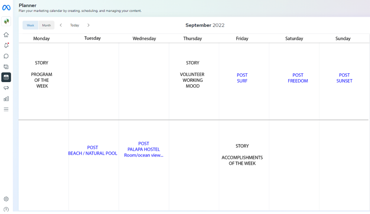The height and width of the screenshot is (214, 370).
Task: Open the POST BEACH / NATURAL POOL entry
Action: pos(92,150)
